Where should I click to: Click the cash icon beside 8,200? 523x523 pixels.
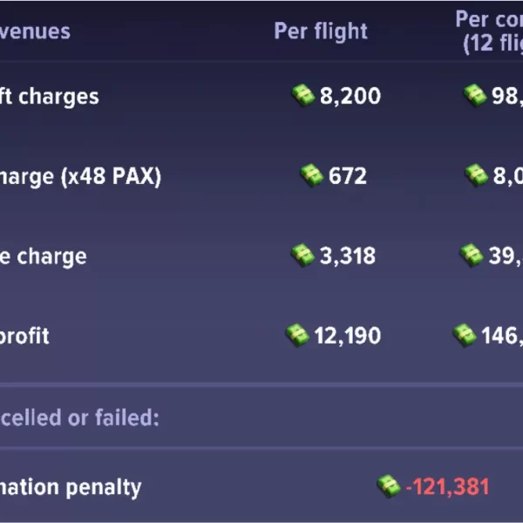click(x=303, y=95)
